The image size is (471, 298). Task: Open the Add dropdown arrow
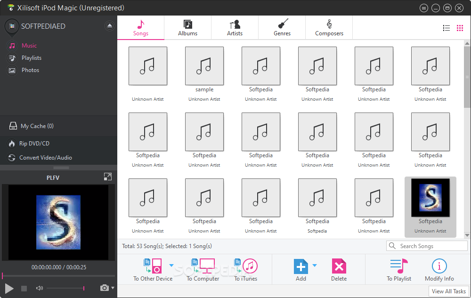(315, 266)
